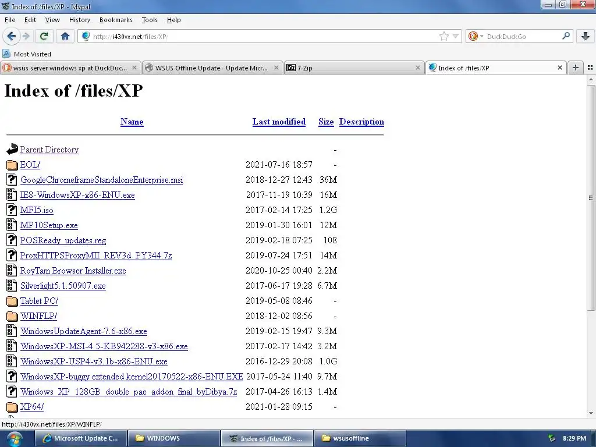Viewport: 596px width, 447px height.
Task: Open the Windows Start button
Action: click(x=15, y=439)
